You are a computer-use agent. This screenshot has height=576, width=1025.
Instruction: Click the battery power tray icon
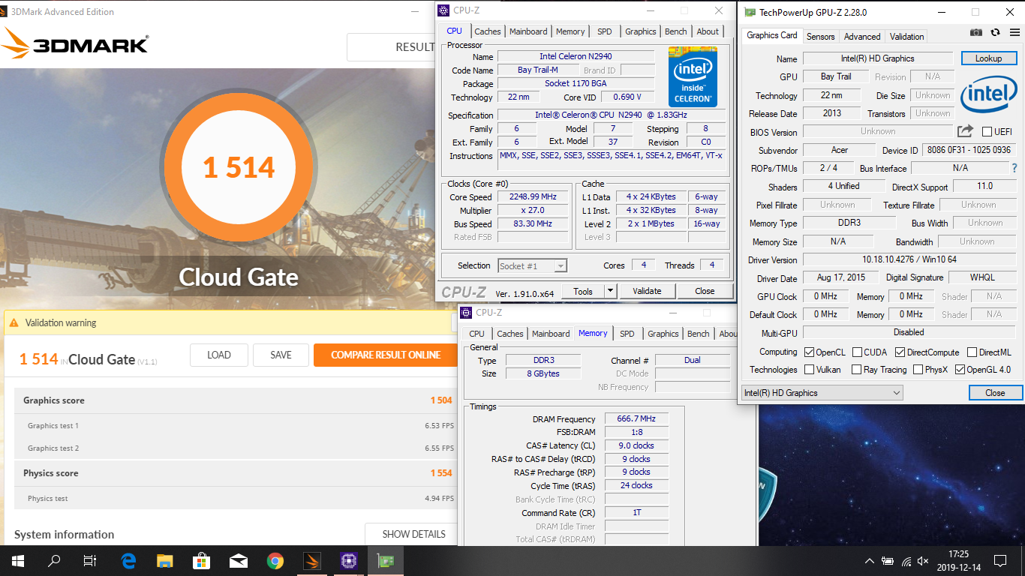[888, 561]
